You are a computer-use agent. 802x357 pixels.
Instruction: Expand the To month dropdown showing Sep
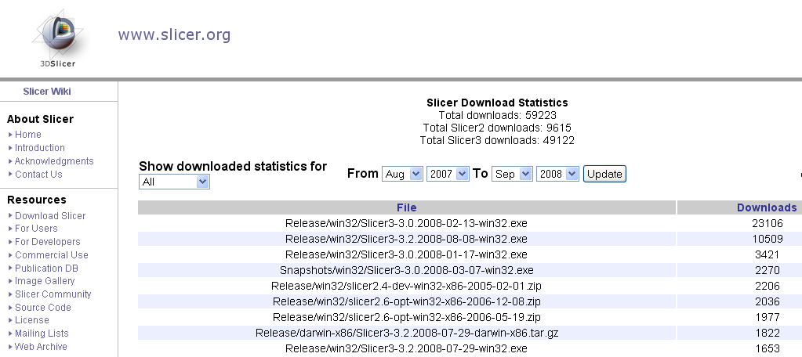[512, 174]
